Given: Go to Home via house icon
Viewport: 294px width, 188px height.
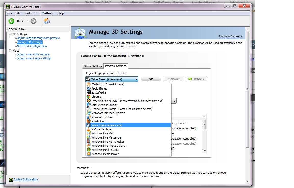Looking at the screenshot, I should click(47, 21).
